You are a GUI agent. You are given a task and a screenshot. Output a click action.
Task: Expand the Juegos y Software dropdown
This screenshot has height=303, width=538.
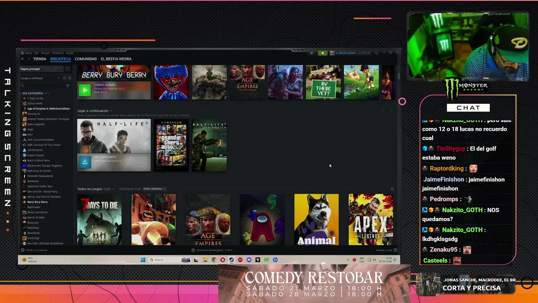(40, 78)
